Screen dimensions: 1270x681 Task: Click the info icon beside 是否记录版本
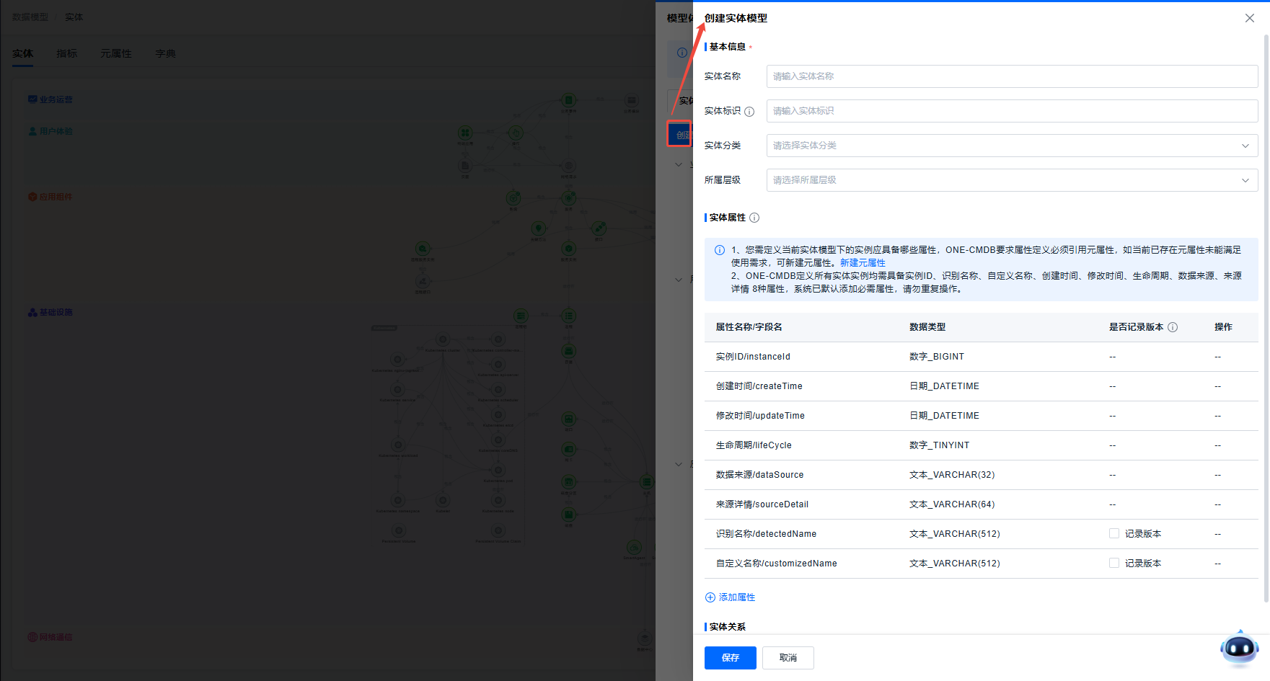1173,327
